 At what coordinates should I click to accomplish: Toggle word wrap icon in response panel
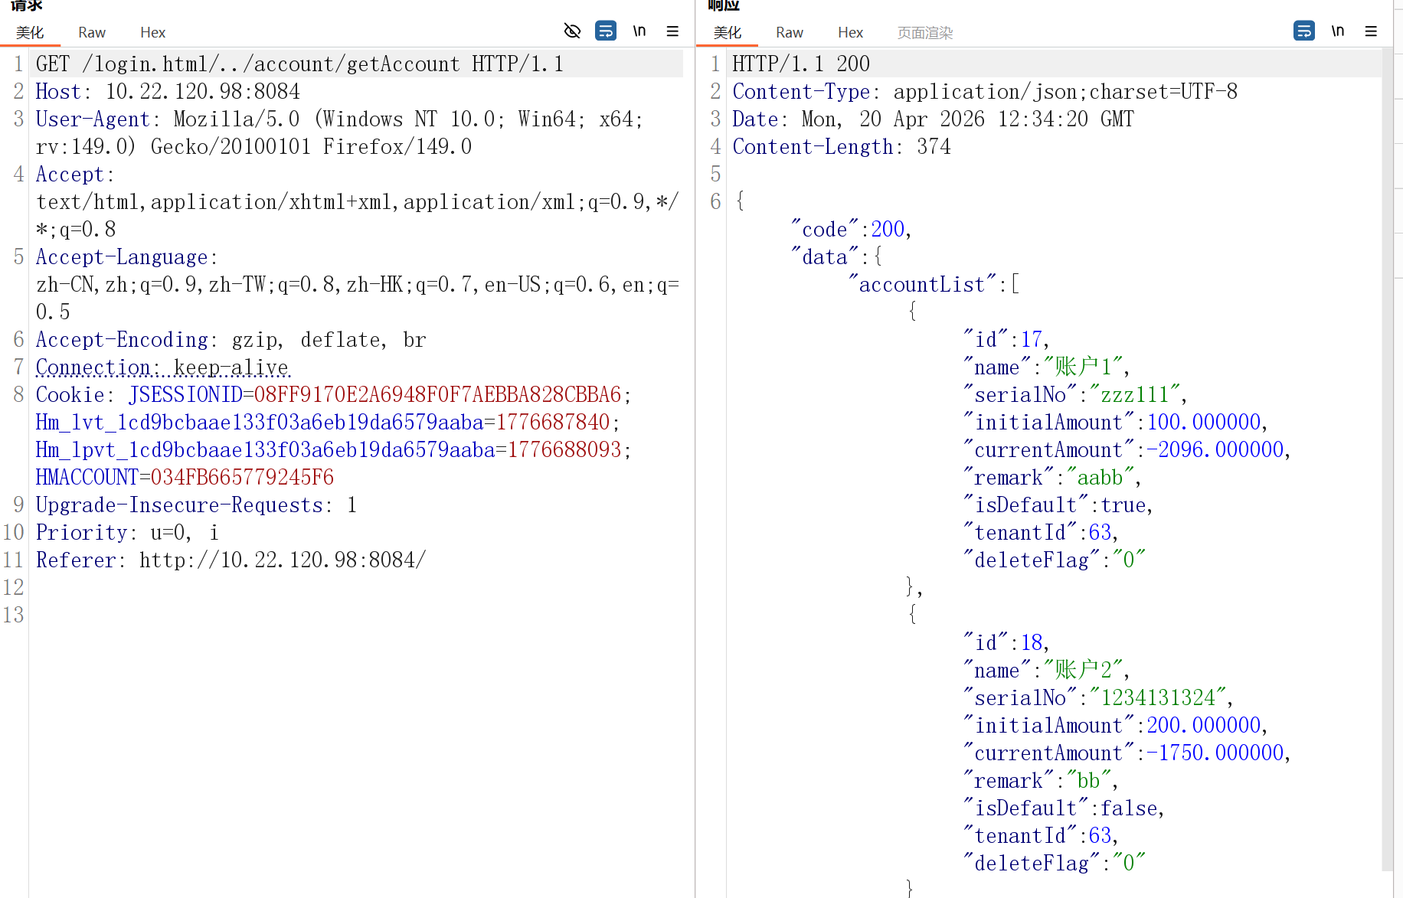tap(1304, 31)
